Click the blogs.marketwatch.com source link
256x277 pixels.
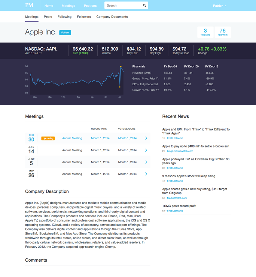coord(180,151)
